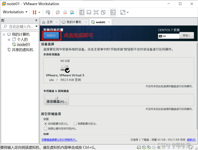Toggle the thumbnail bar view icon
Viewport: 198px width, 150px height.
click(89, 12)
